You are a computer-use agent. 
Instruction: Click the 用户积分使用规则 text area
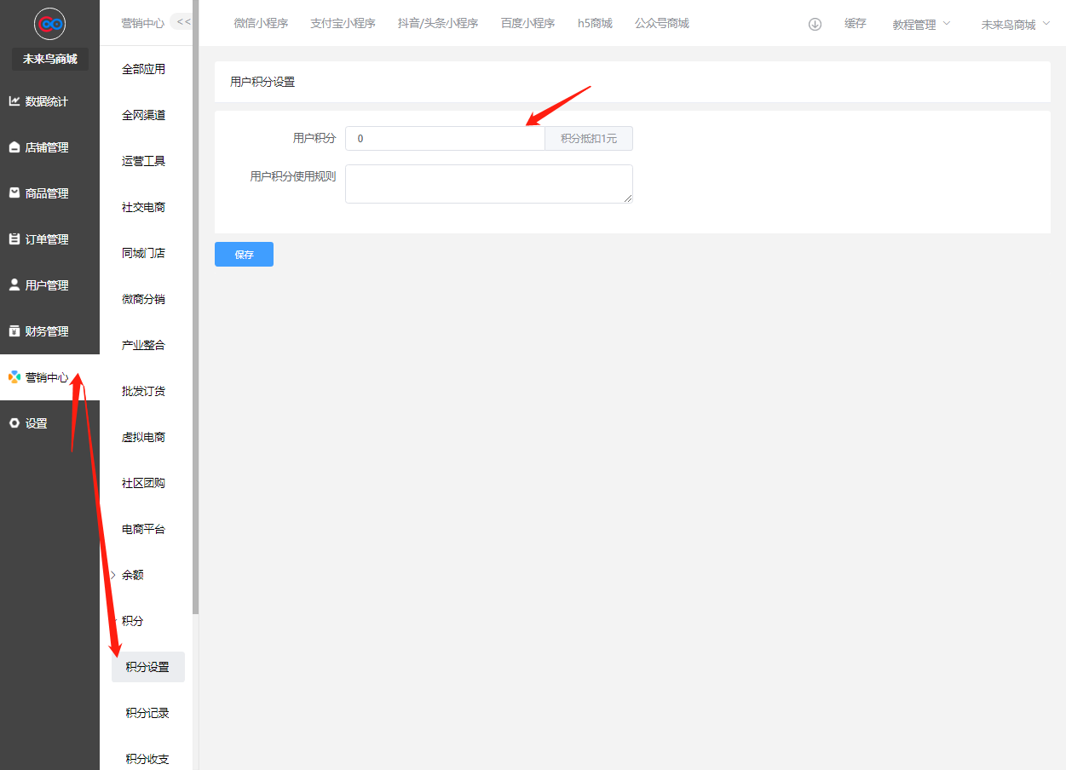point(488,184)
